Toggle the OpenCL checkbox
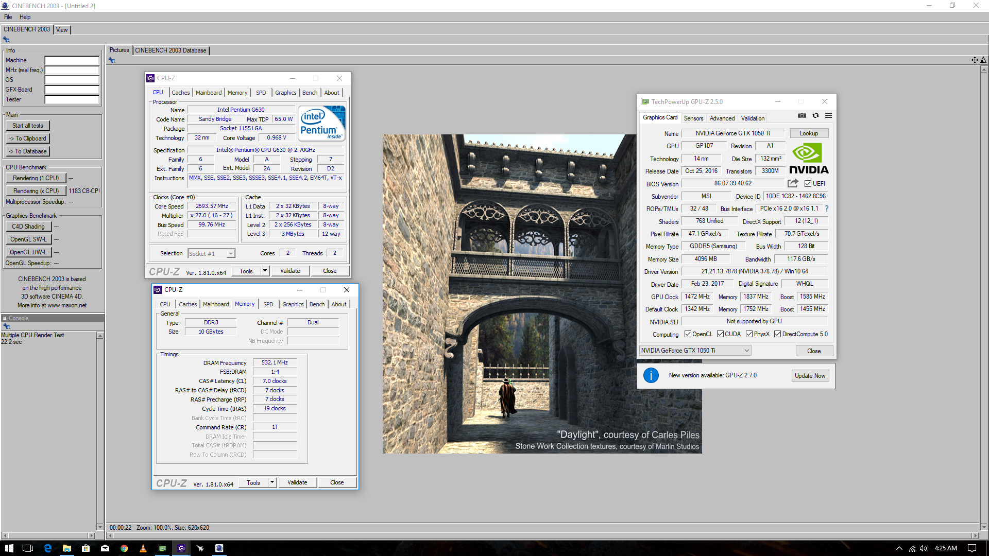Screen dimensions: 989x556 coord(688,334)
